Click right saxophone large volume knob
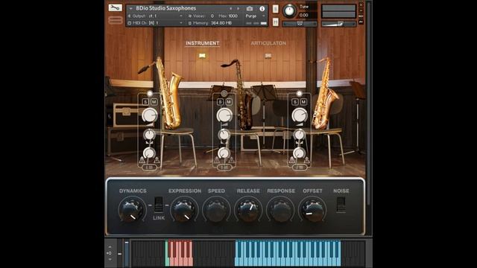Viewport: 477px width, 268px height. pyautogui.click(x=300, y=115)
